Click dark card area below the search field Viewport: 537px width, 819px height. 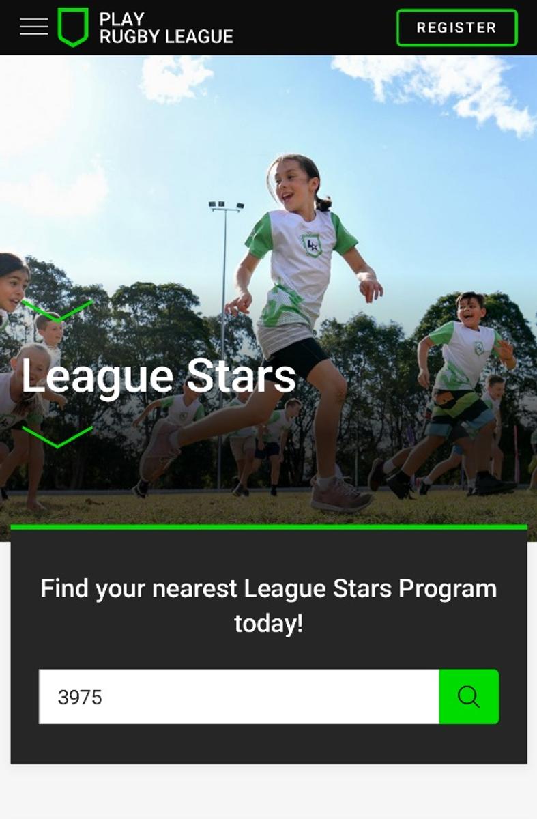269,744
